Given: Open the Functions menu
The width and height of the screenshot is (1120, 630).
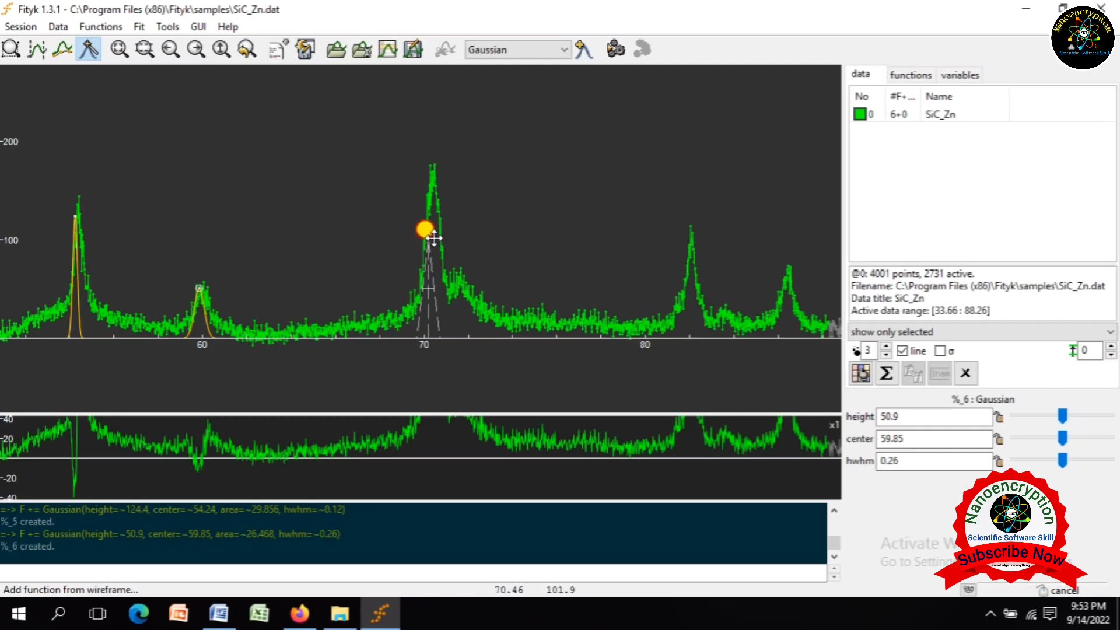Looking at the screenshot, I should pos(100,27).
